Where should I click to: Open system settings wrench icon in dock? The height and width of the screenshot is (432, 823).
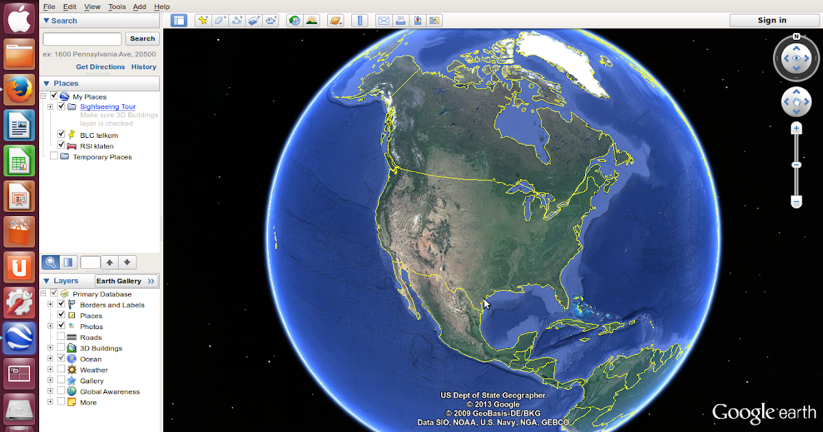coord(19,302)
